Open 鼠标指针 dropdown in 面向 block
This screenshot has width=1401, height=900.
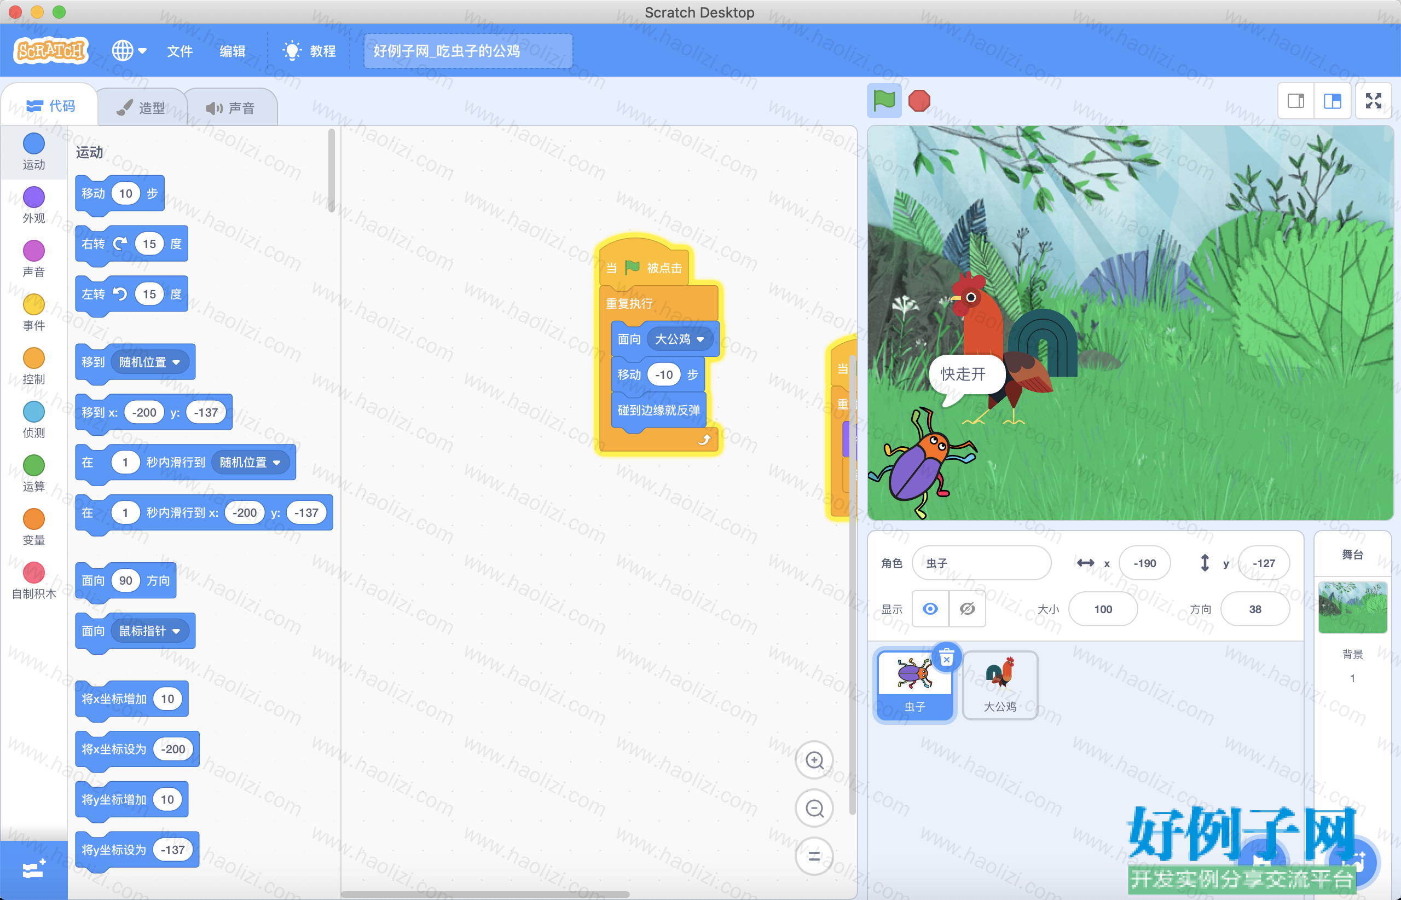149,631
